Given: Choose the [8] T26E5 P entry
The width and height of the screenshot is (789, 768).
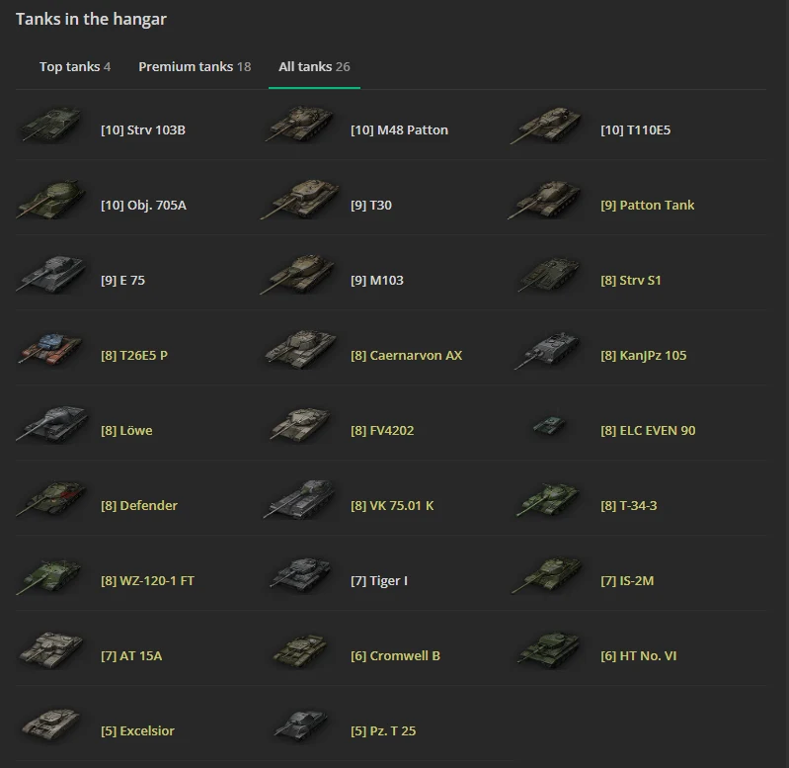Looking at the screenshot, I should 134,355.
